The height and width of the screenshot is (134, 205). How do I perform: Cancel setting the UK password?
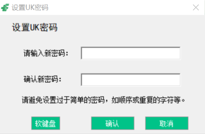click(x=167, y=123)
